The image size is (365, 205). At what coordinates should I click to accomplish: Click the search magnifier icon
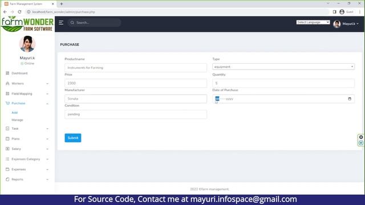click(72, 23)
